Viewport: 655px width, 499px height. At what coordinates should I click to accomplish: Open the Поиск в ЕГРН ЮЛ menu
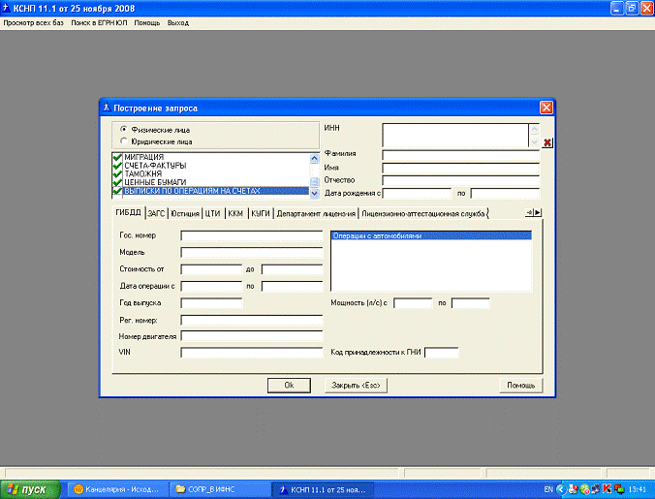coord(98,21)
